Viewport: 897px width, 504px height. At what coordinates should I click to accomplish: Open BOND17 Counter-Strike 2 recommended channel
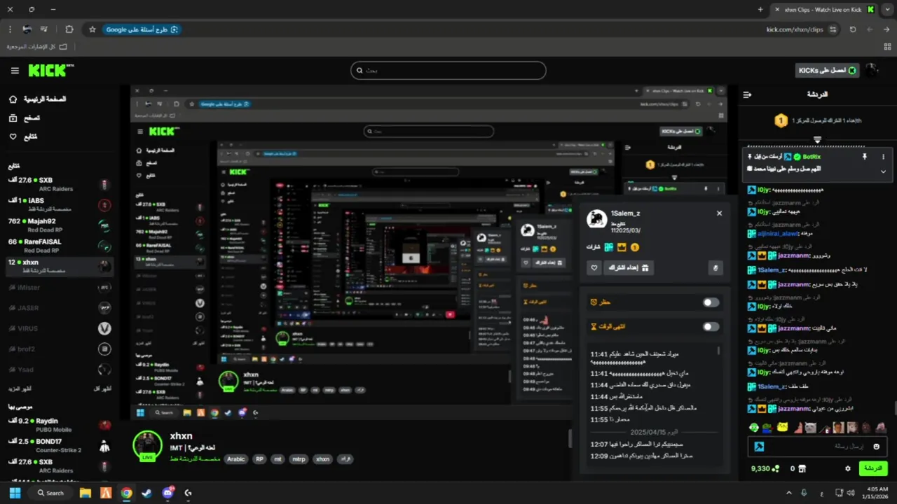(x=60, y=446)
